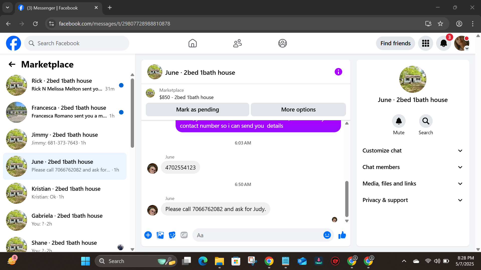This screenshot has height=270, width=481.
Task: Open the sticker chooser icon
Action: [172, 235]
